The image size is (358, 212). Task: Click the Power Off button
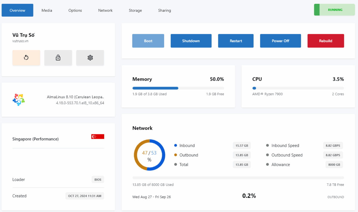[x=280, y=41]
